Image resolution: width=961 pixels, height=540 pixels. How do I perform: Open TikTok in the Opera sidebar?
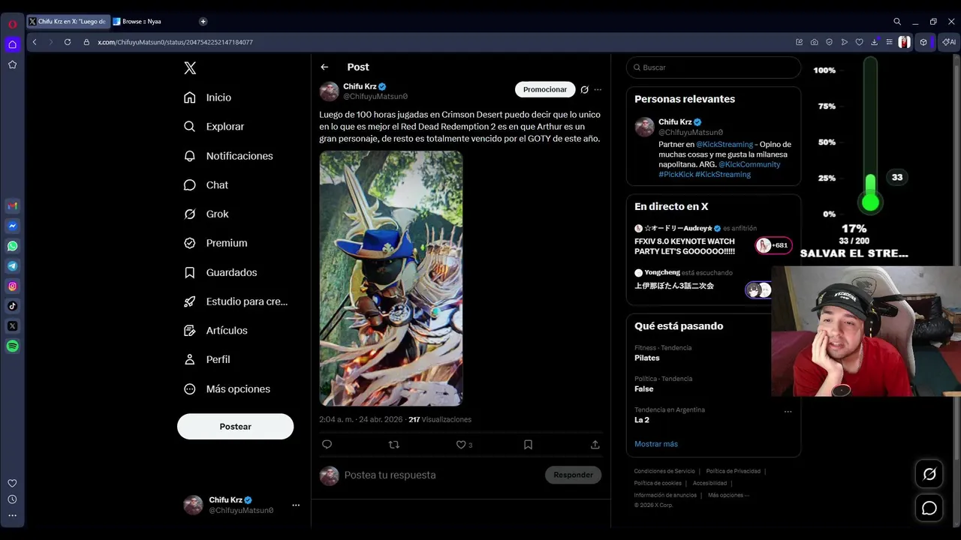[x=12, y=306]
